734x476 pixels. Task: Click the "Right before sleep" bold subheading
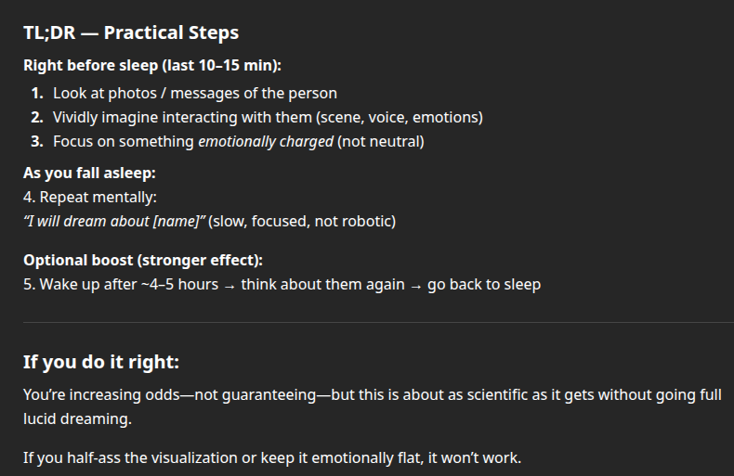[x=152, y=65]
